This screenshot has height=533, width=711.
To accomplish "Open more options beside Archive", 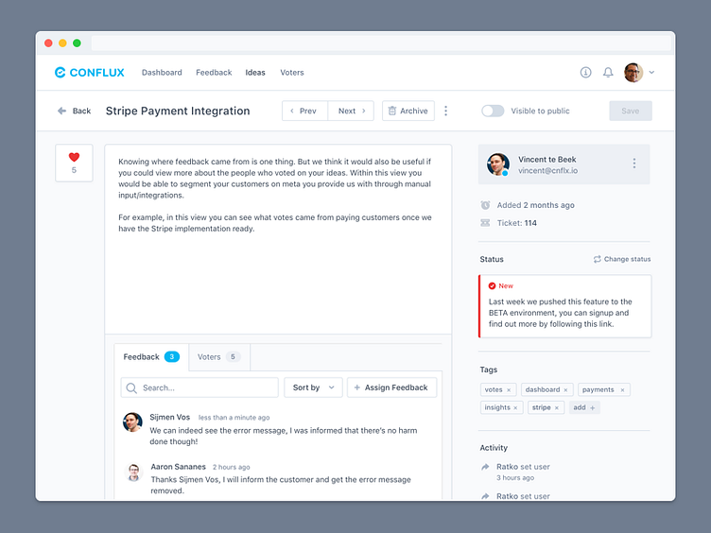I will (445, 112).
